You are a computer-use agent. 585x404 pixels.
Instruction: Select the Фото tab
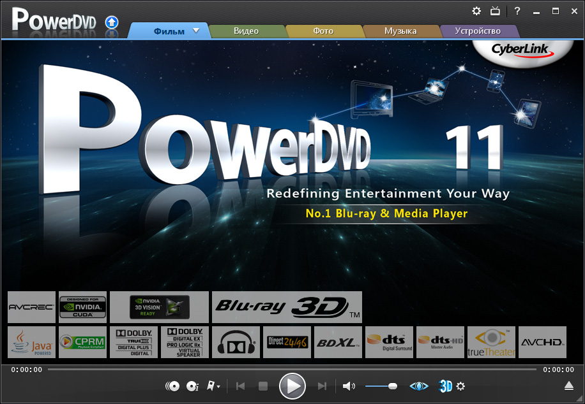[323, 31]
